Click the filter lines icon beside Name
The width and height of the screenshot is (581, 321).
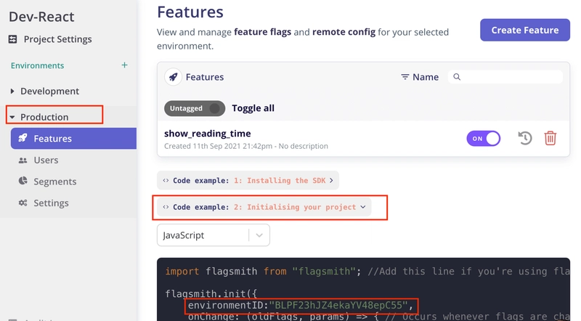pos(405,77)
